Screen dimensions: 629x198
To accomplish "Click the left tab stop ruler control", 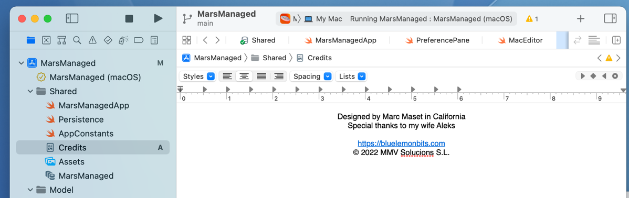I will [583, 76].
